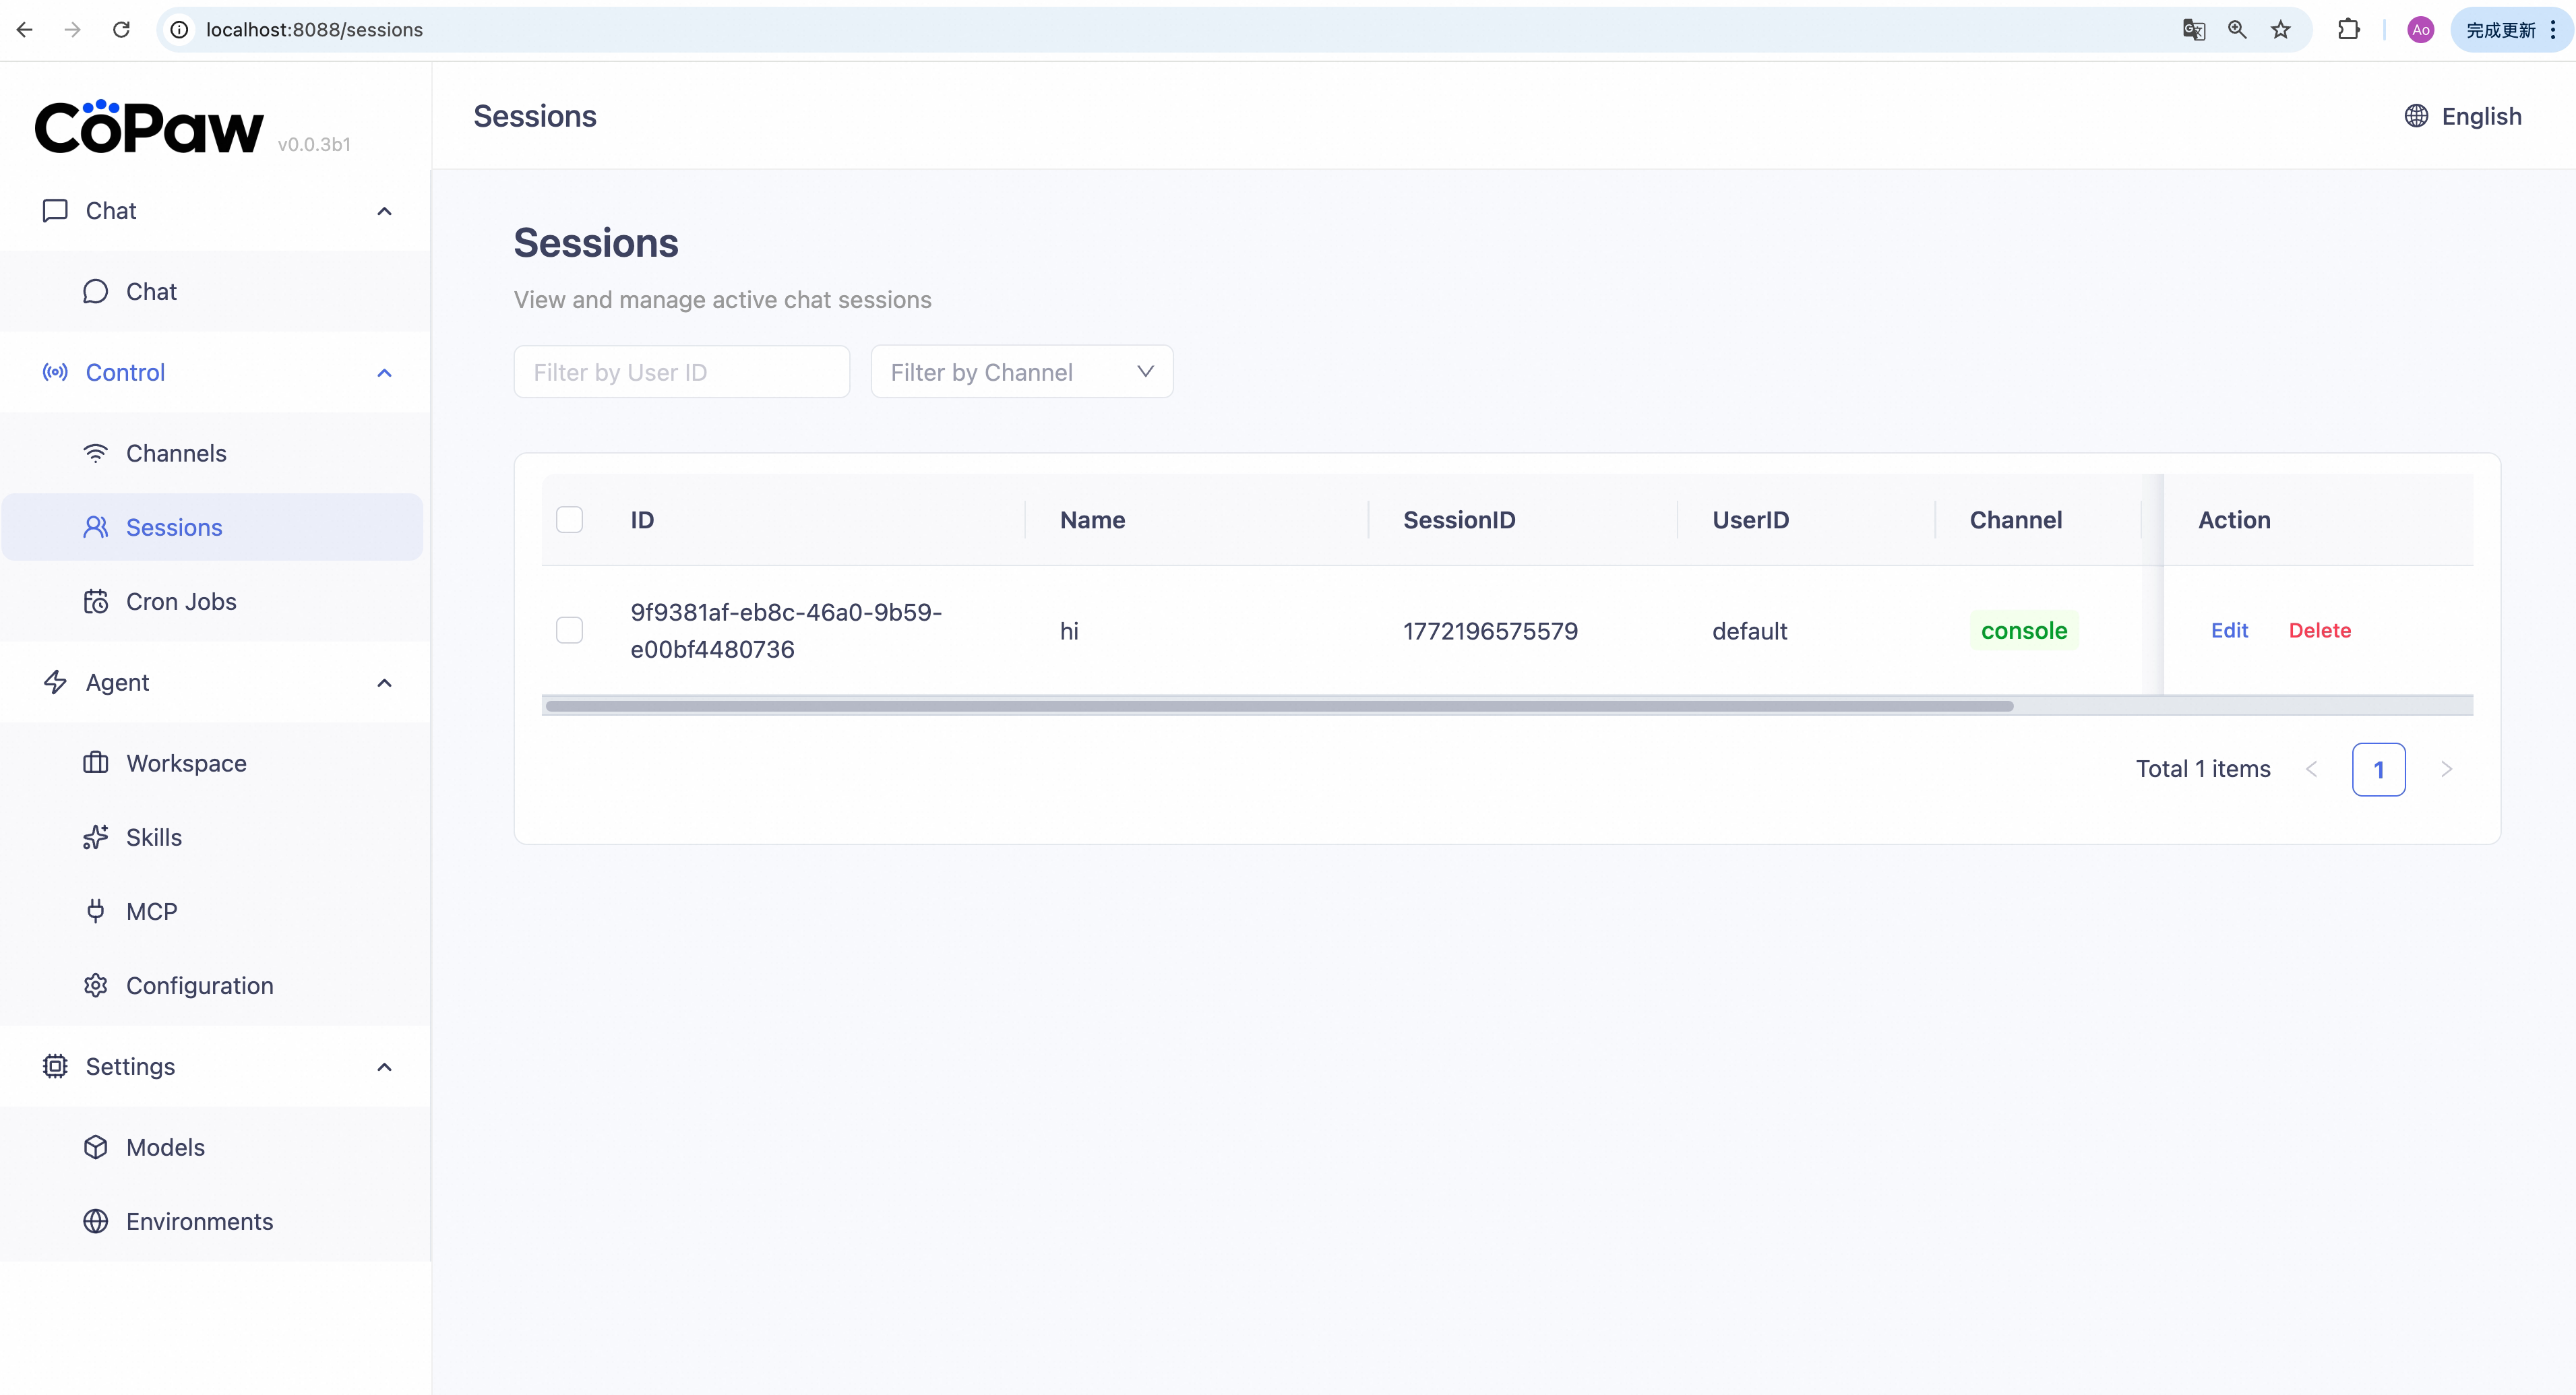Click the Workspace briefcase icon

pos(96,763)
